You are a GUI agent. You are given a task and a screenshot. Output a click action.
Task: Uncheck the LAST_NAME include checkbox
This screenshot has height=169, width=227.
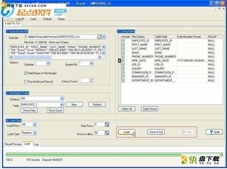[123, 49]
